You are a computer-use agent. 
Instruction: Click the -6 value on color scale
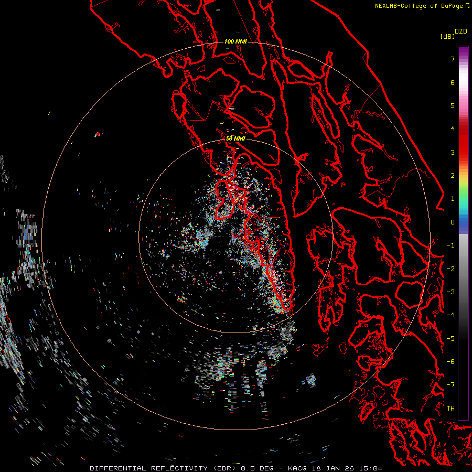(x=450, y=362)
